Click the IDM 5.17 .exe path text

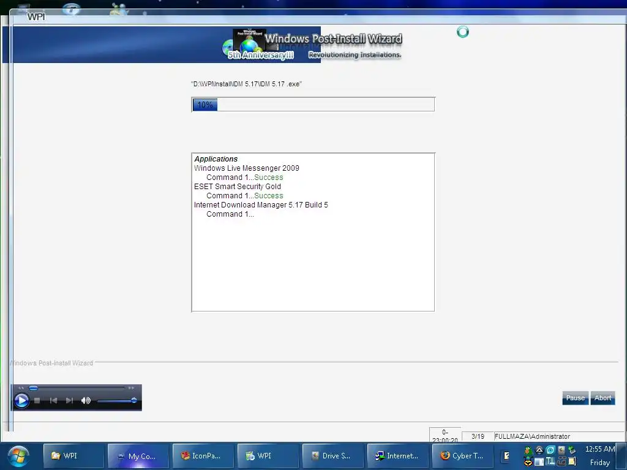[x=246, y=84]
